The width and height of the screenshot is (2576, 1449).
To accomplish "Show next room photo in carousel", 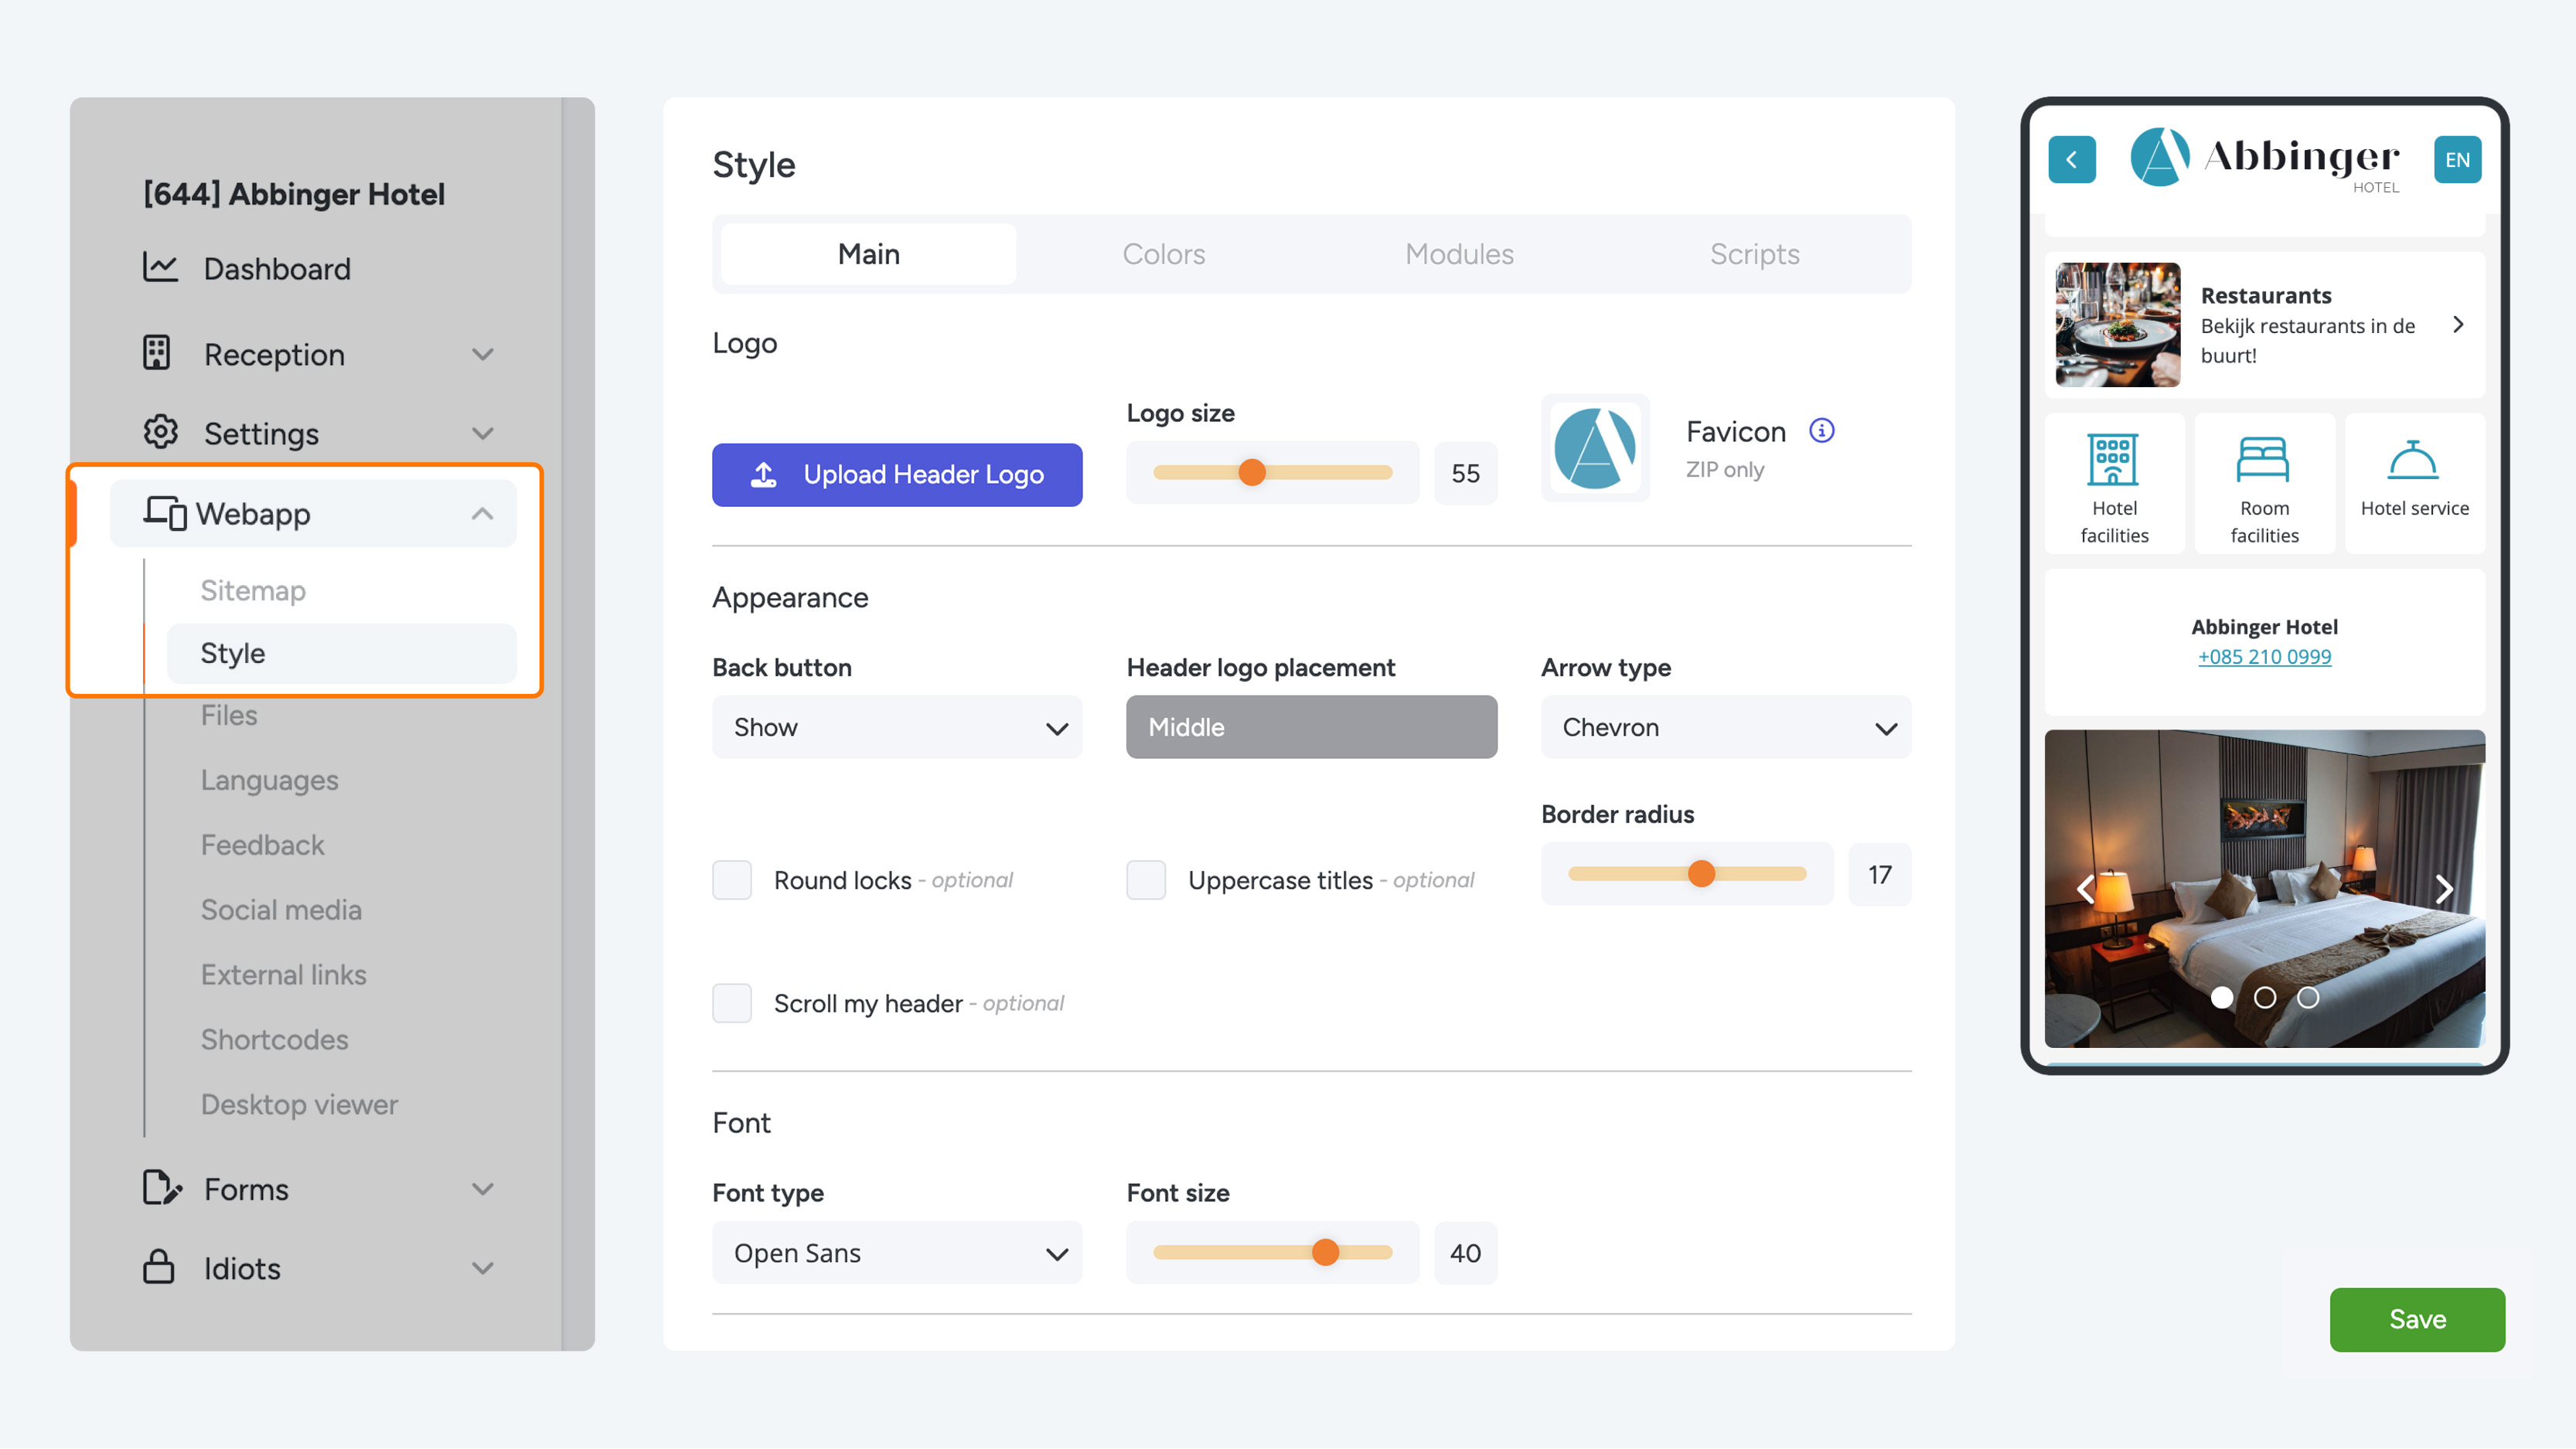I will [2443, 889].
